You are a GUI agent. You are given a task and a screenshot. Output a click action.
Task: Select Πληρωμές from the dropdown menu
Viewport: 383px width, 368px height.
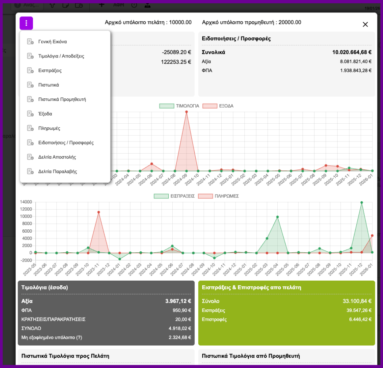tap(49, 128)
